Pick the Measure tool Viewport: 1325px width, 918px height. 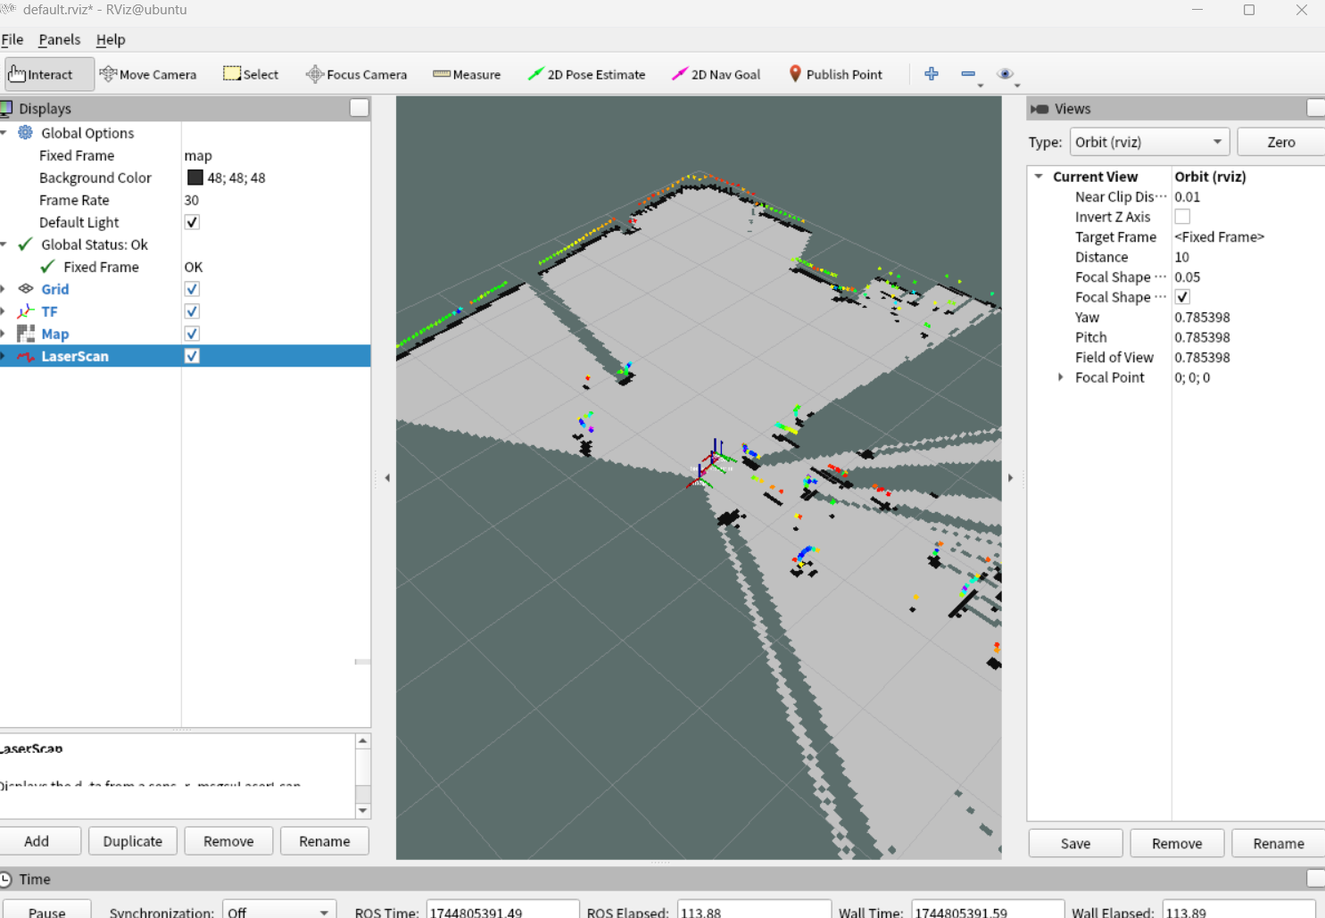click(x=467, y=75)
